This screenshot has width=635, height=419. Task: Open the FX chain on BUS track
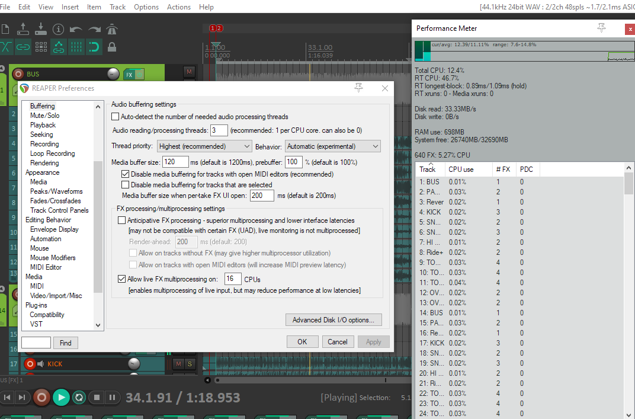click(129, 75)
